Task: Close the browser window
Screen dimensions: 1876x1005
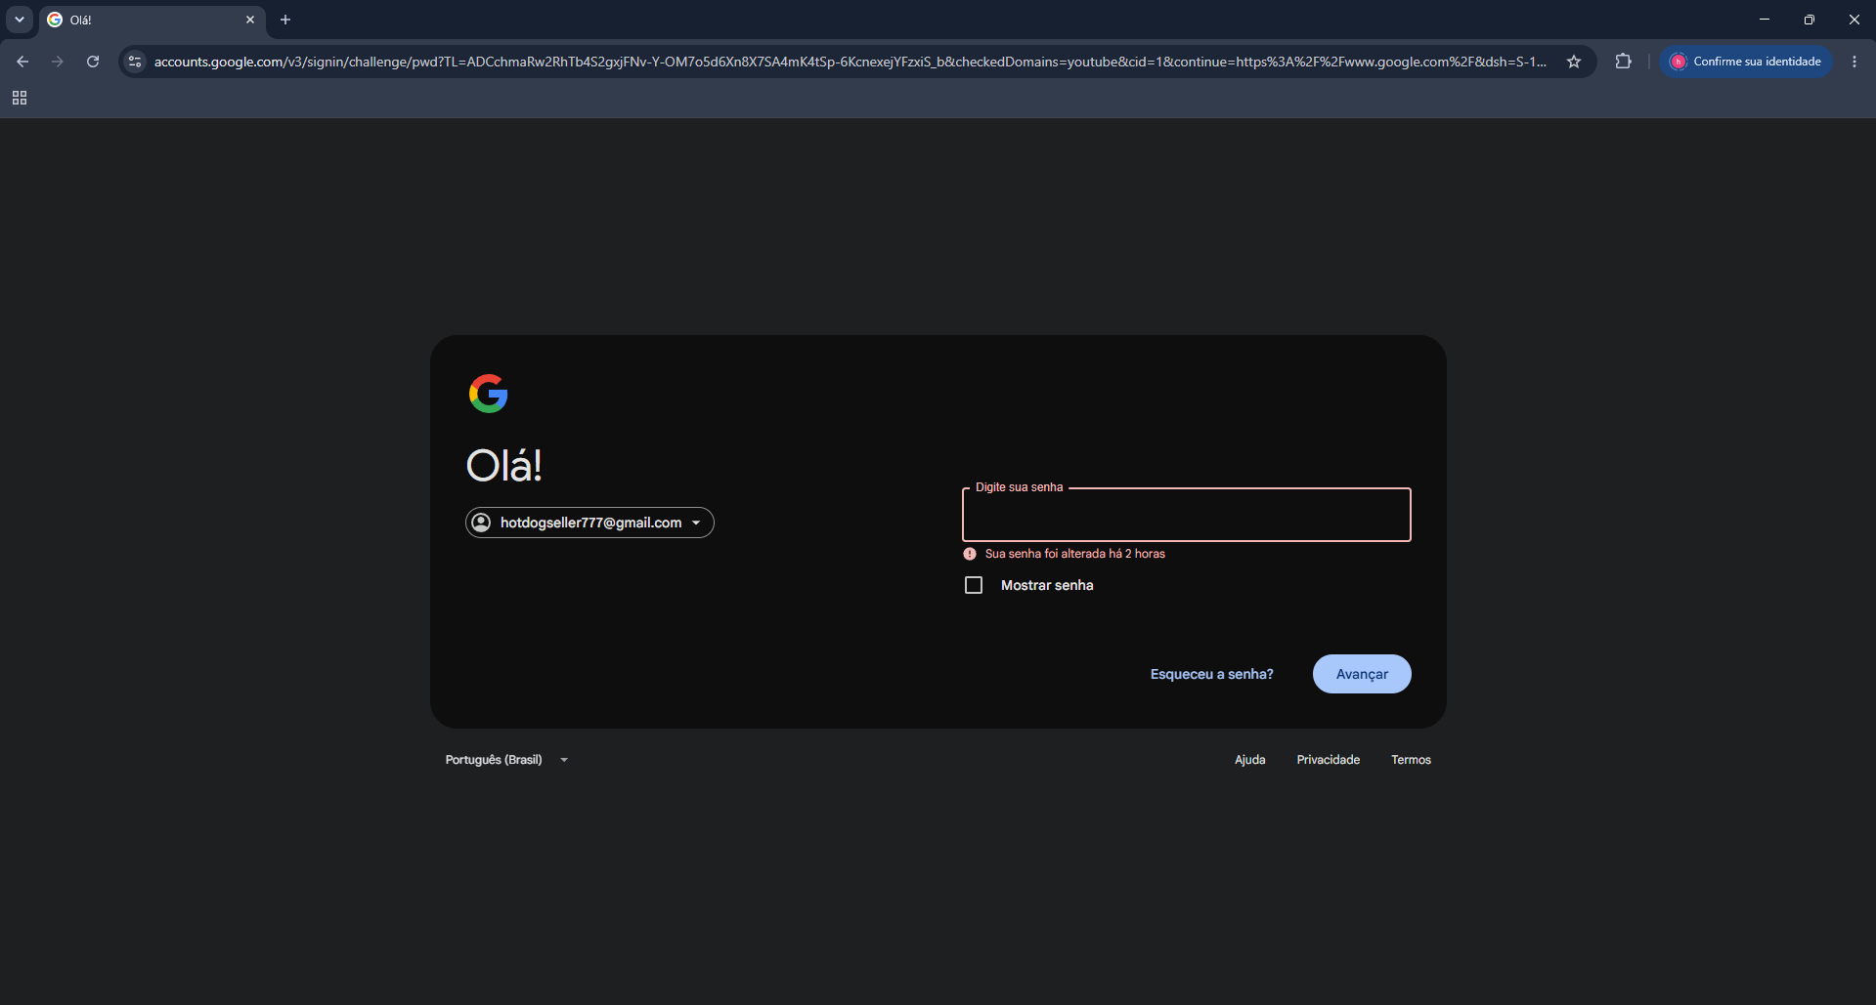Action: point(1854,20)
